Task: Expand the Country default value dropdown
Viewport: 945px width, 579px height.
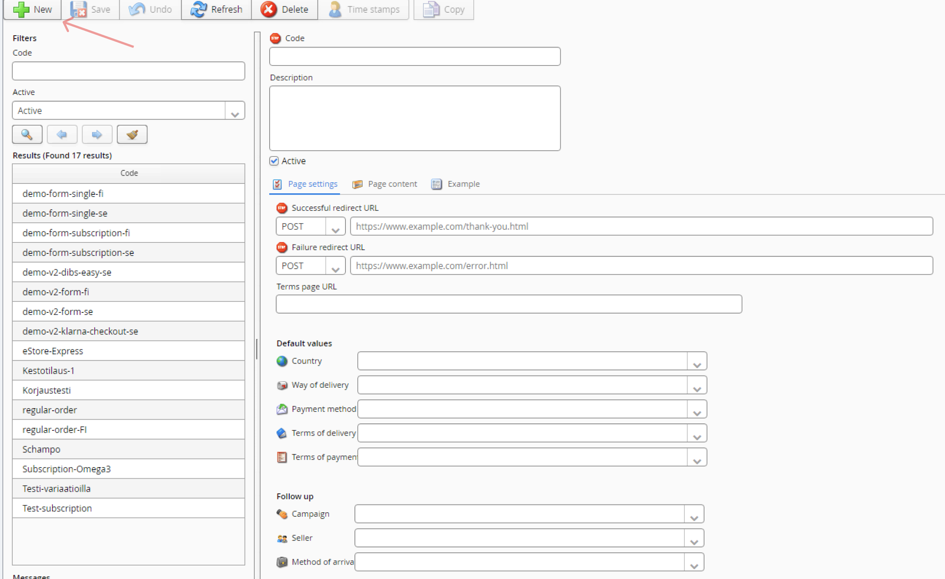Action: [697, 361]
